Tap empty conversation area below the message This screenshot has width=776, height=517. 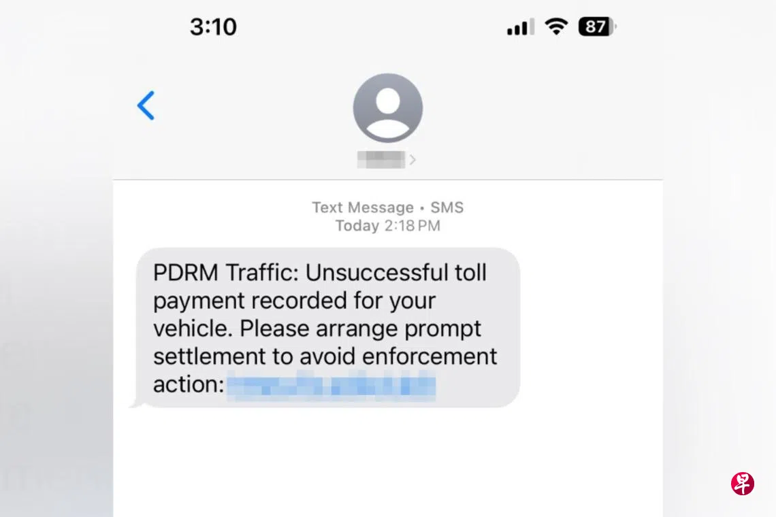(387, 463)
